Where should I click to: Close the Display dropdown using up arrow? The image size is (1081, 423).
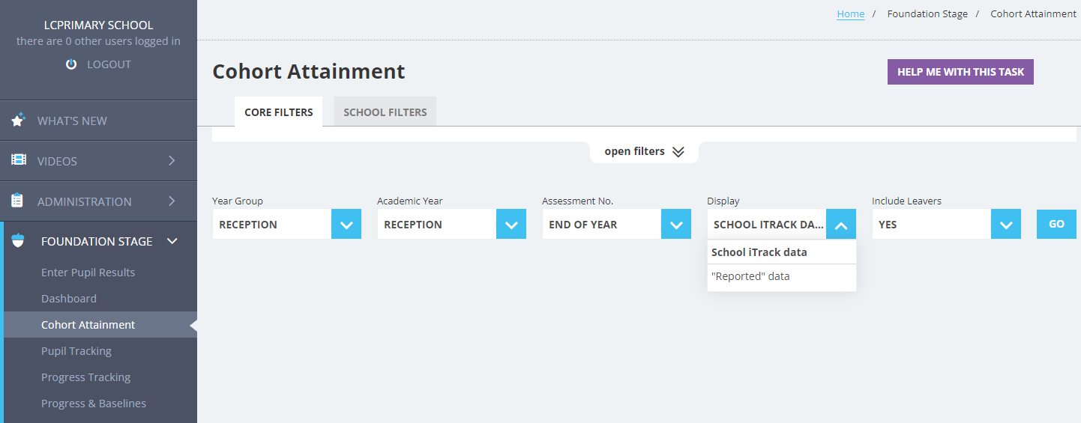click(x=841, y=224)
